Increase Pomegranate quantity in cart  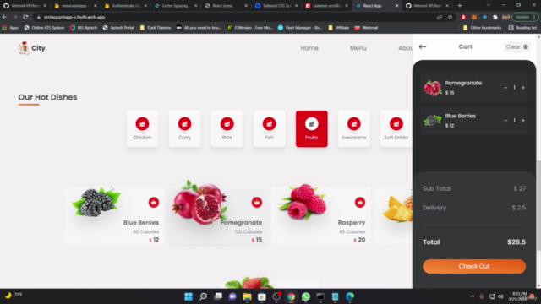tap(523, 88)
